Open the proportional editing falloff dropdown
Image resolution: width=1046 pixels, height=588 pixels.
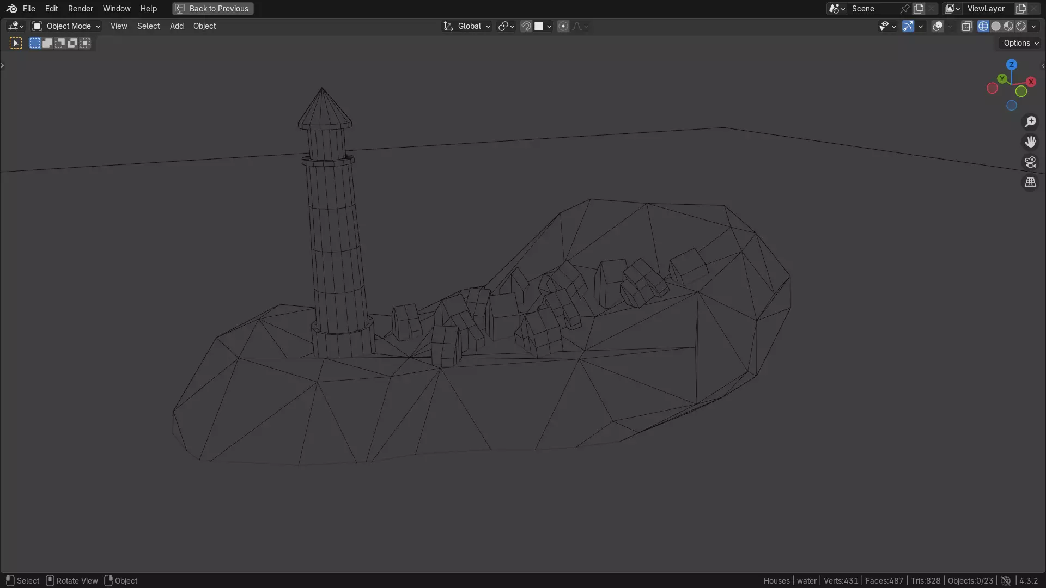[580, 26]
